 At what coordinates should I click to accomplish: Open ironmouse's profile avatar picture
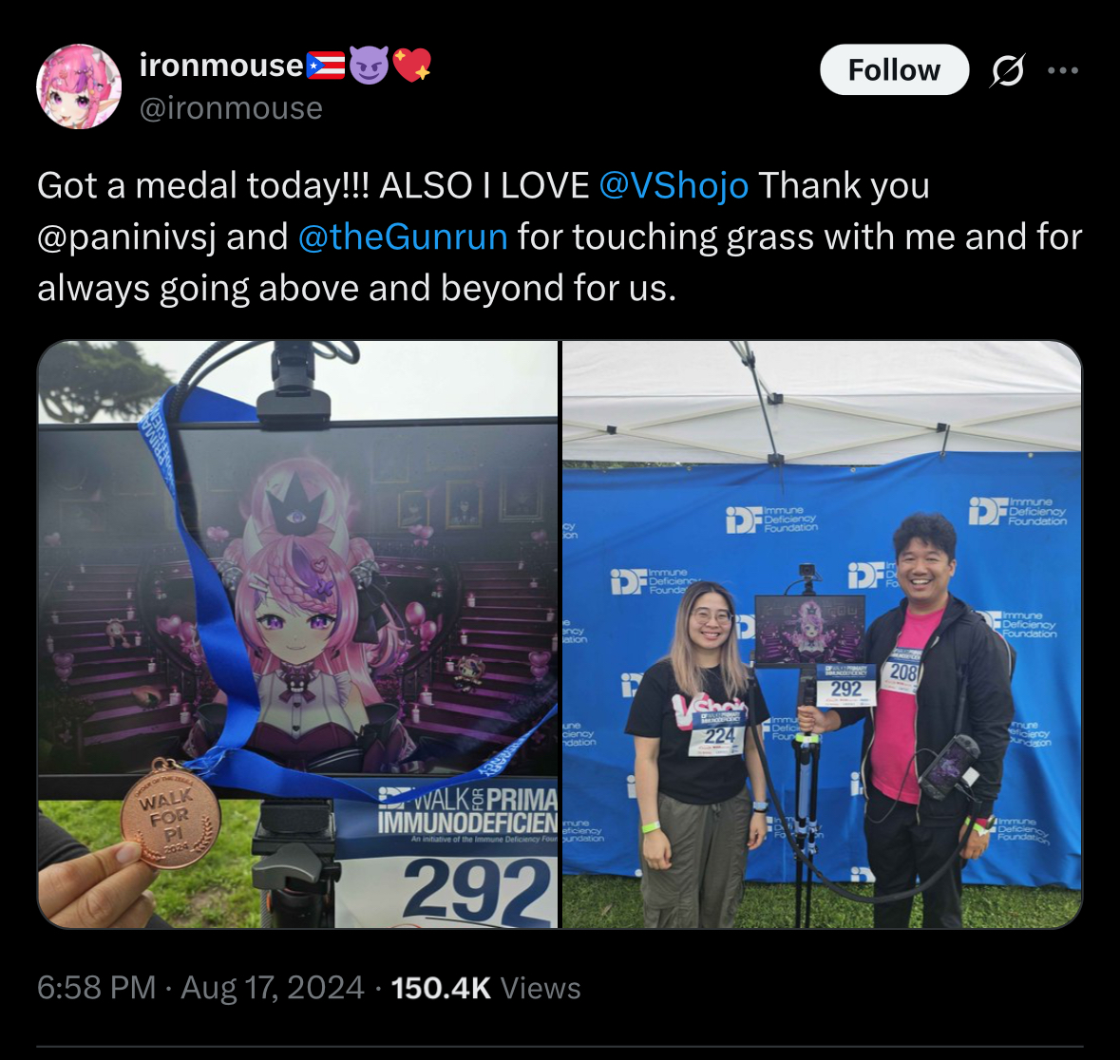79,86
